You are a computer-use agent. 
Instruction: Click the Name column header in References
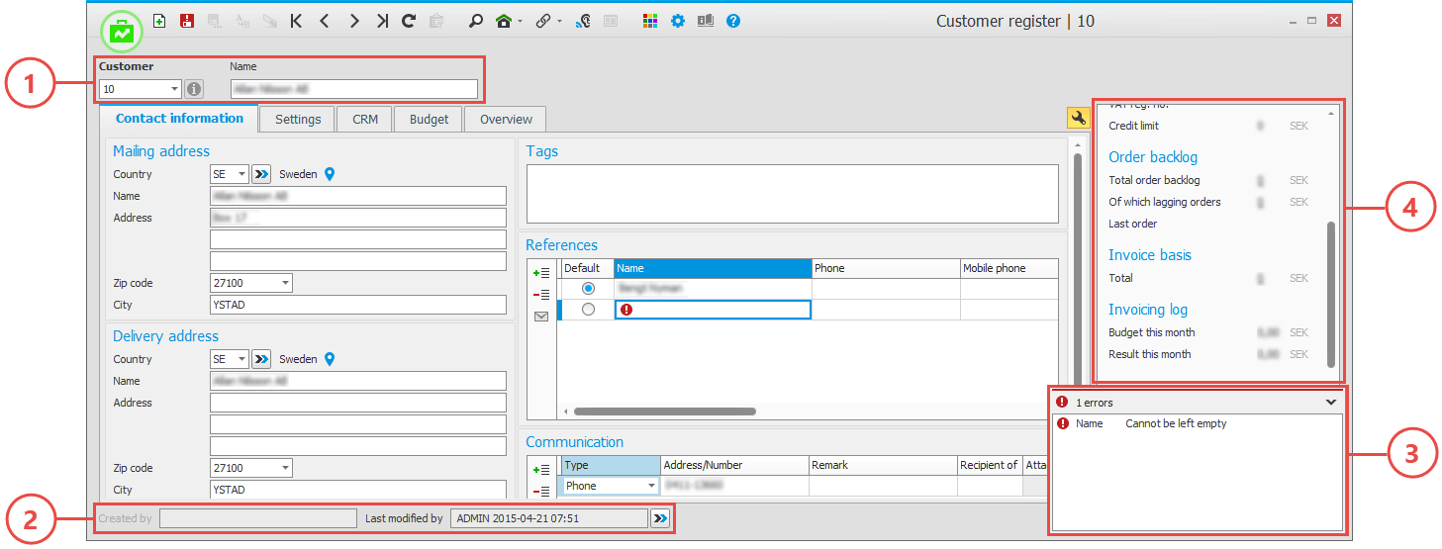[x=712, y=268]
